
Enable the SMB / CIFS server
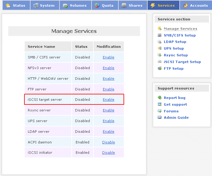point(109,57)
